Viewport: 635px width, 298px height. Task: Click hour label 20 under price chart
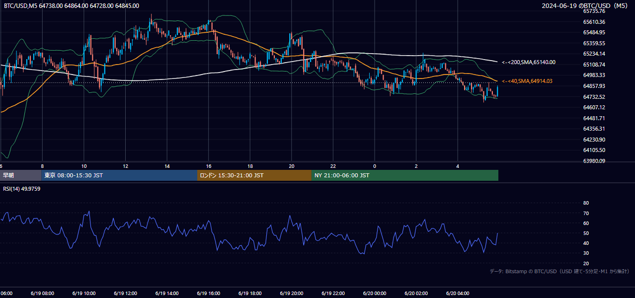tap(292, 166)
